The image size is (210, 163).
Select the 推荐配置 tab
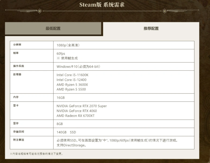click(151, 28)
